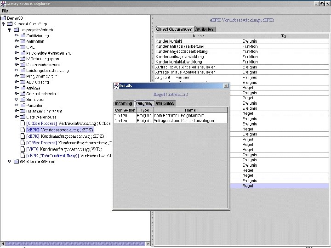Open the Attributes tab in Details dialog

165,103
